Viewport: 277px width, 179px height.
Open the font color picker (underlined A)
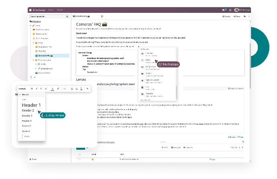[x=52, y=89]
